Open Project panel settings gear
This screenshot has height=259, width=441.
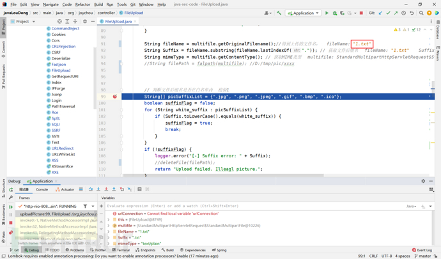click(x=85, y=21)
